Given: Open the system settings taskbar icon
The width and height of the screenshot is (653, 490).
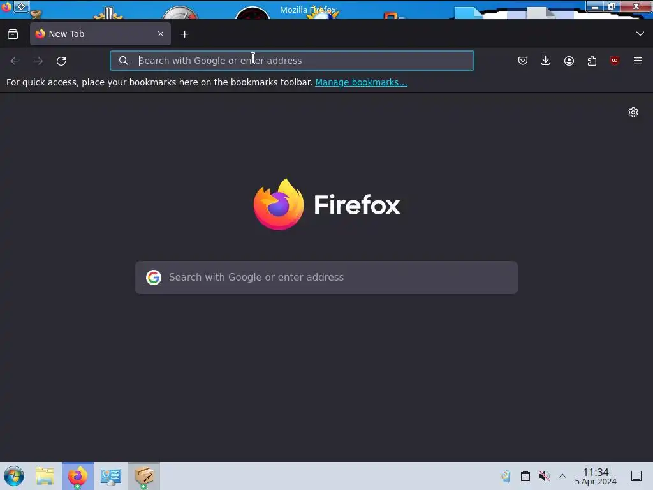Looking at the screenshot, I should (x=111, y=476).
